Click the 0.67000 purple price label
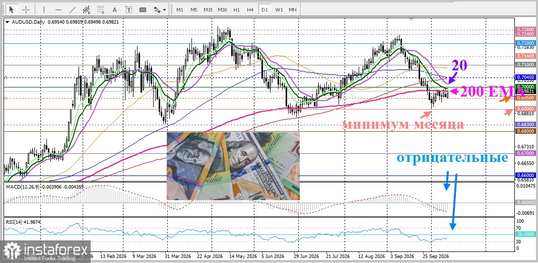 524,153
